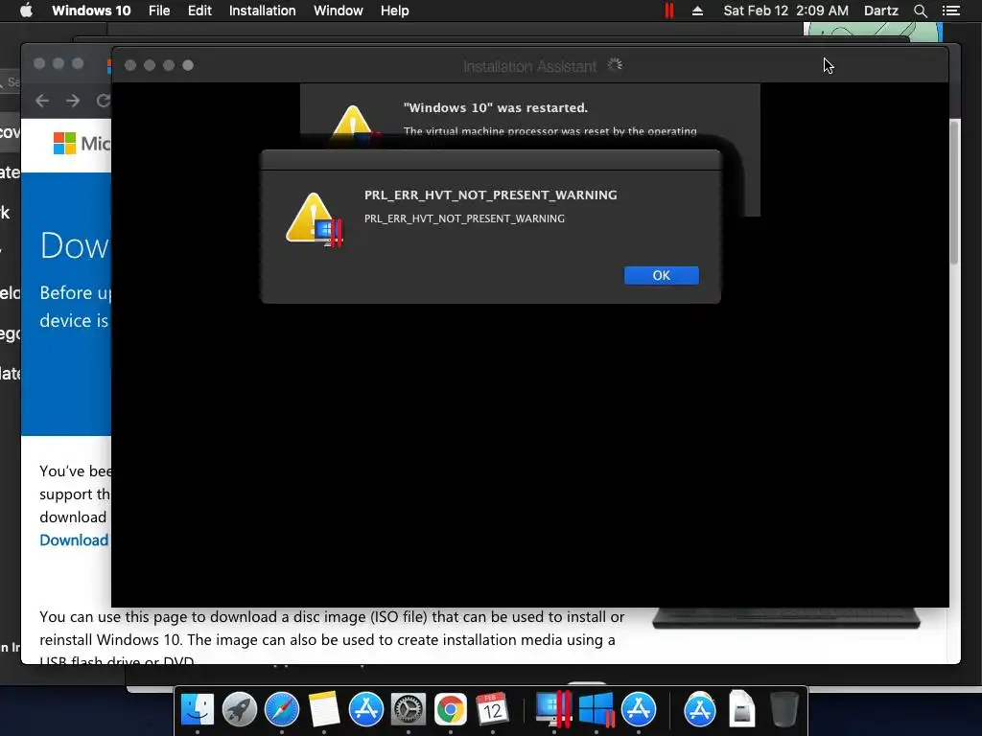Launch Safari from the Dock
Screen dimensions: 982x736
point(282,710)
